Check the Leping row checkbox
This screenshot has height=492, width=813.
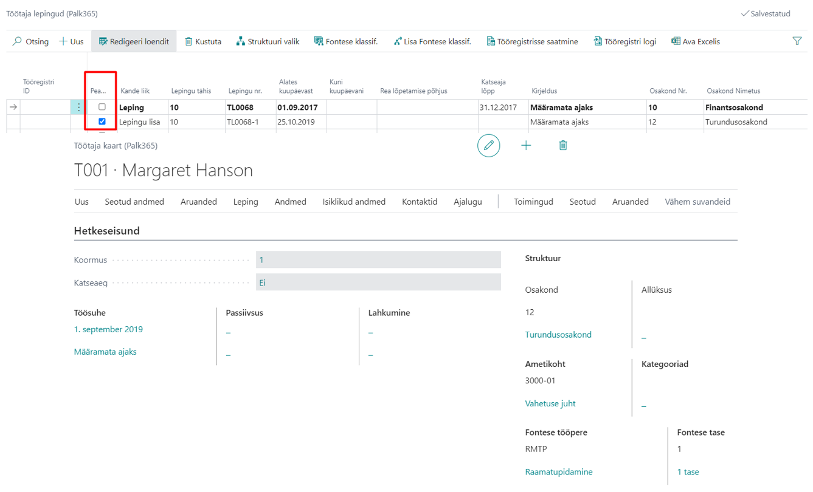pos(102,107)
